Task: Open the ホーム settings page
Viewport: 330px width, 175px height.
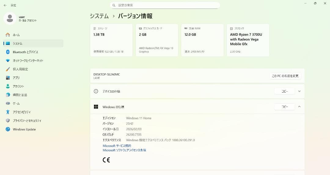Action: coord(33,35)
